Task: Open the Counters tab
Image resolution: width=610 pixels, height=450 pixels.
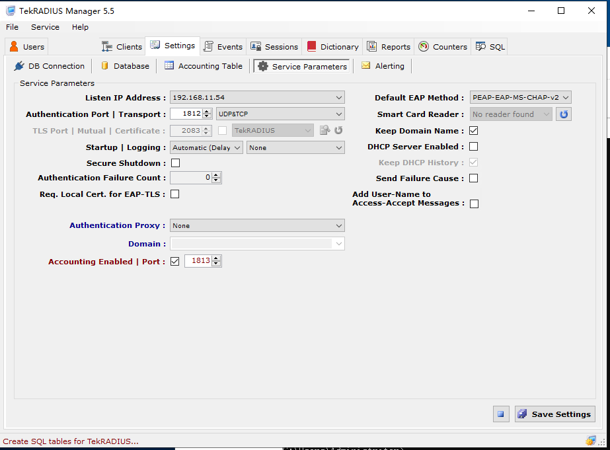Action: 443,47
